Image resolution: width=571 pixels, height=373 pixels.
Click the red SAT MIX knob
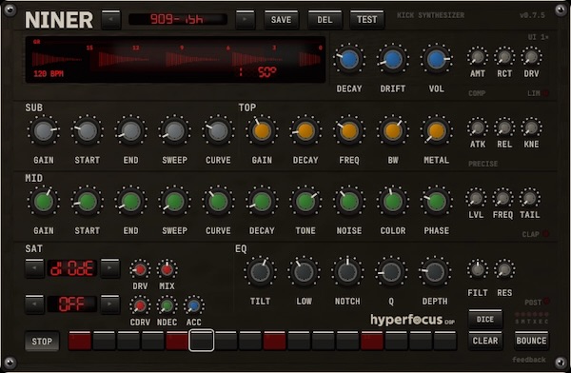(167, 270)
